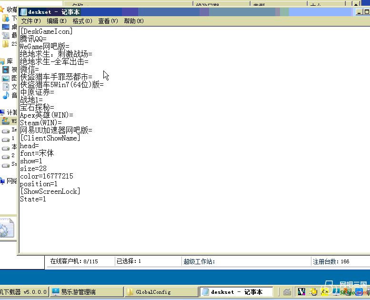
Task: Click 在线客户机: 8/115 status entry
Action: (x=74, y=261)
